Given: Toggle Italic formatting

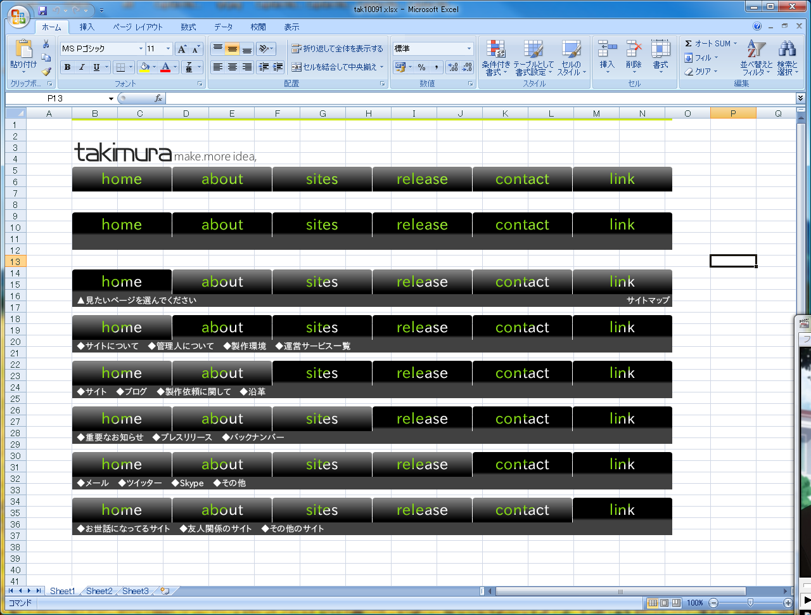Looking at the screenshot, I should pos(82,67).
